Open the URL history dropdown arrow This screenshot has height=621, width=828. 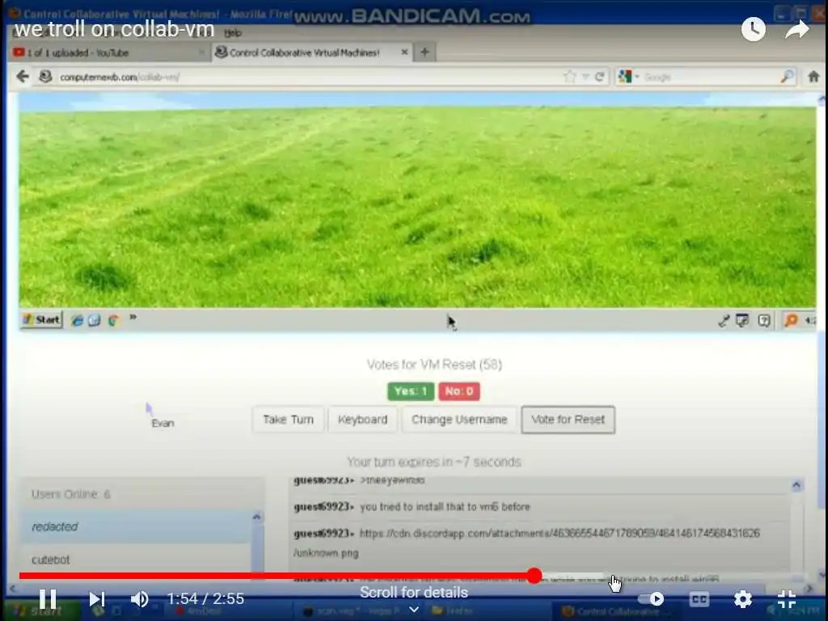click(585, 77)
